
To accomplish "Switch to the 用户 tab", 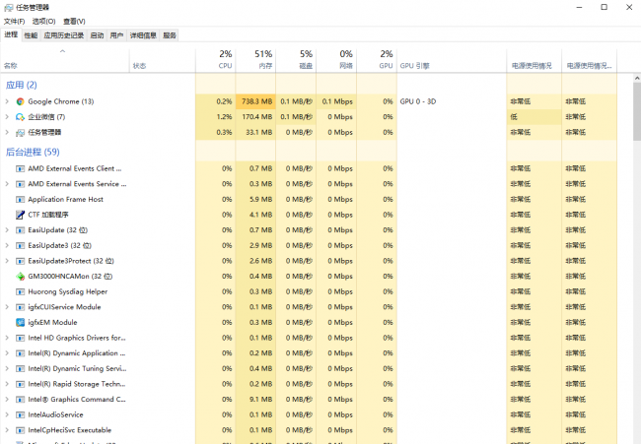I will (x=116, y=35).
